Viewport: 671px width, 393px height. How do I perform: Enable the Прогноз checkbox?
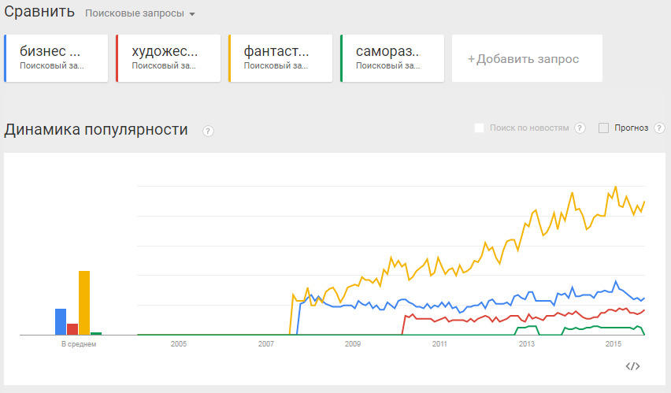603,128
